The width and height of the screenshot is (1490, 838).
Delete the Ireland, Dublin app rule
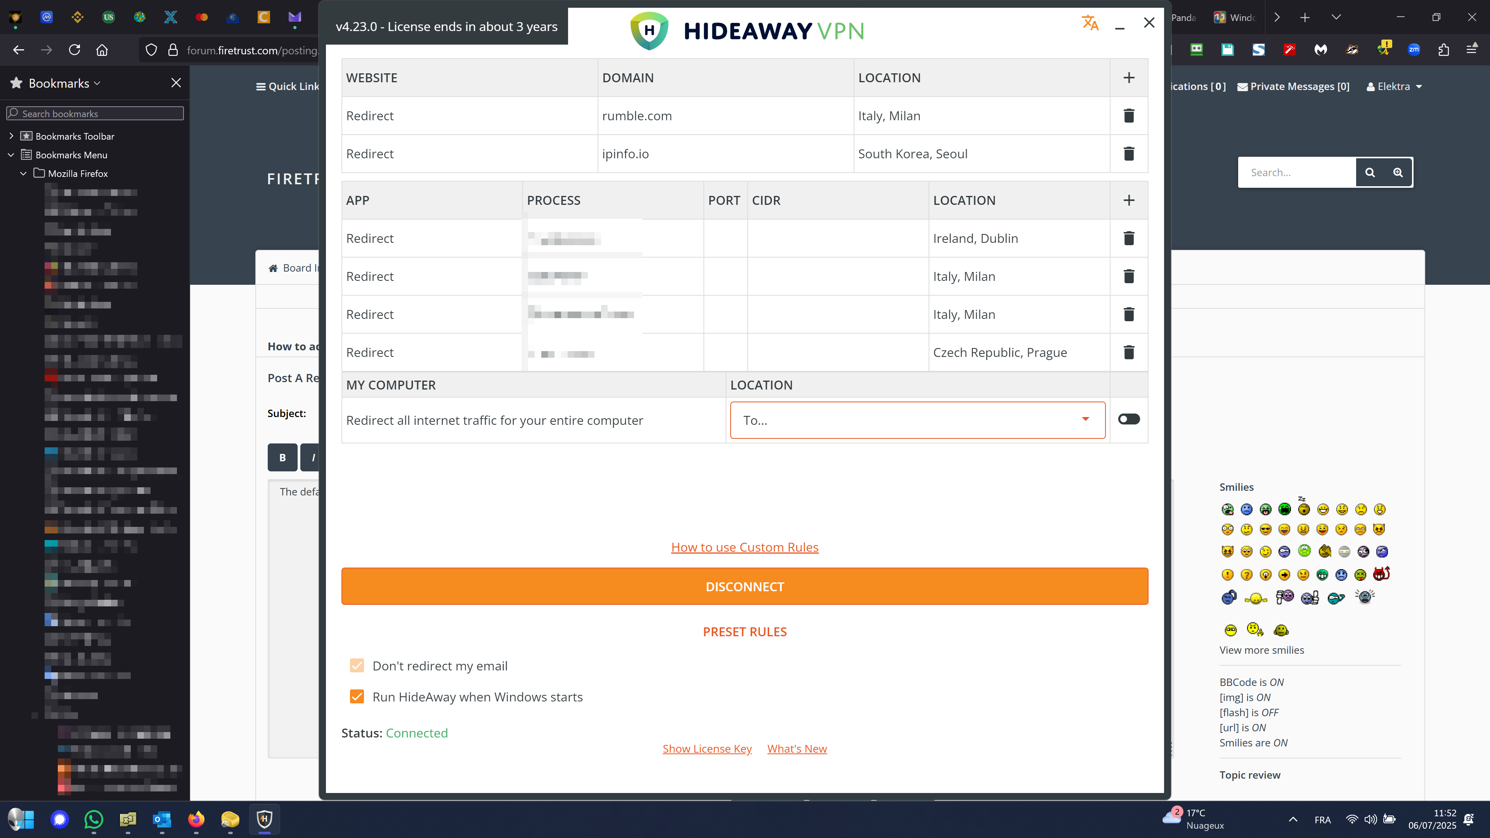click(x=1128, y=238)
